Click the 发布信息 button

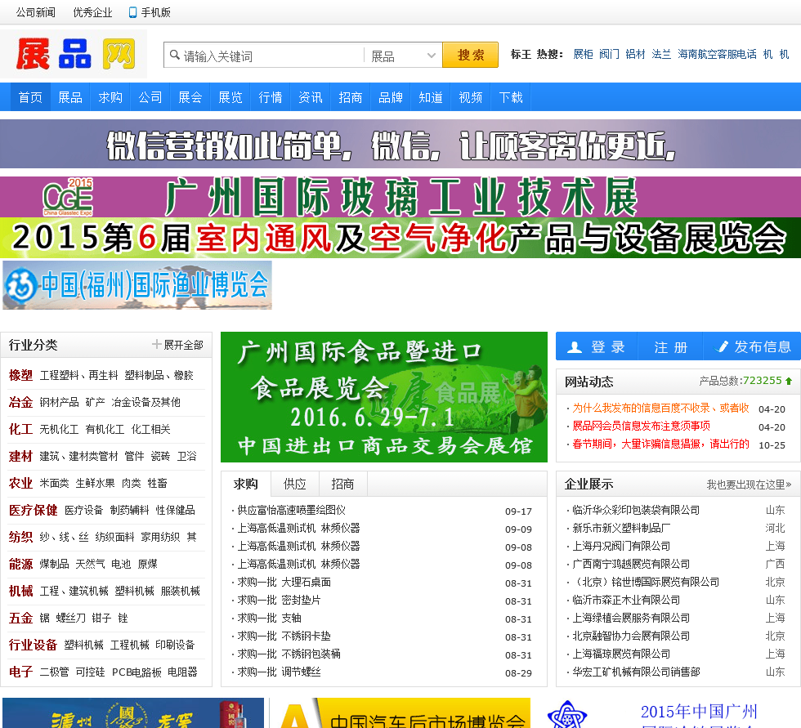pyautogui.click(x=753, y=346)
